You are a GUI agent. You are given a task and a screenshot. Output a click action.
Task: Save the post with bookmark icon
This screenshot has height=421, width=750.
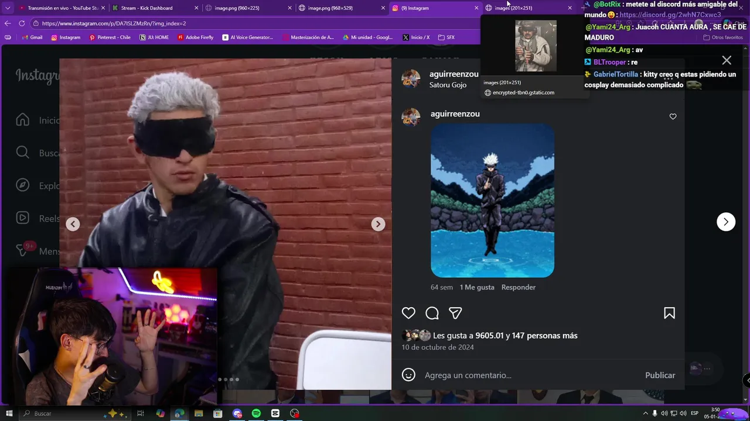pyautogui.click(x=669, y=313)
